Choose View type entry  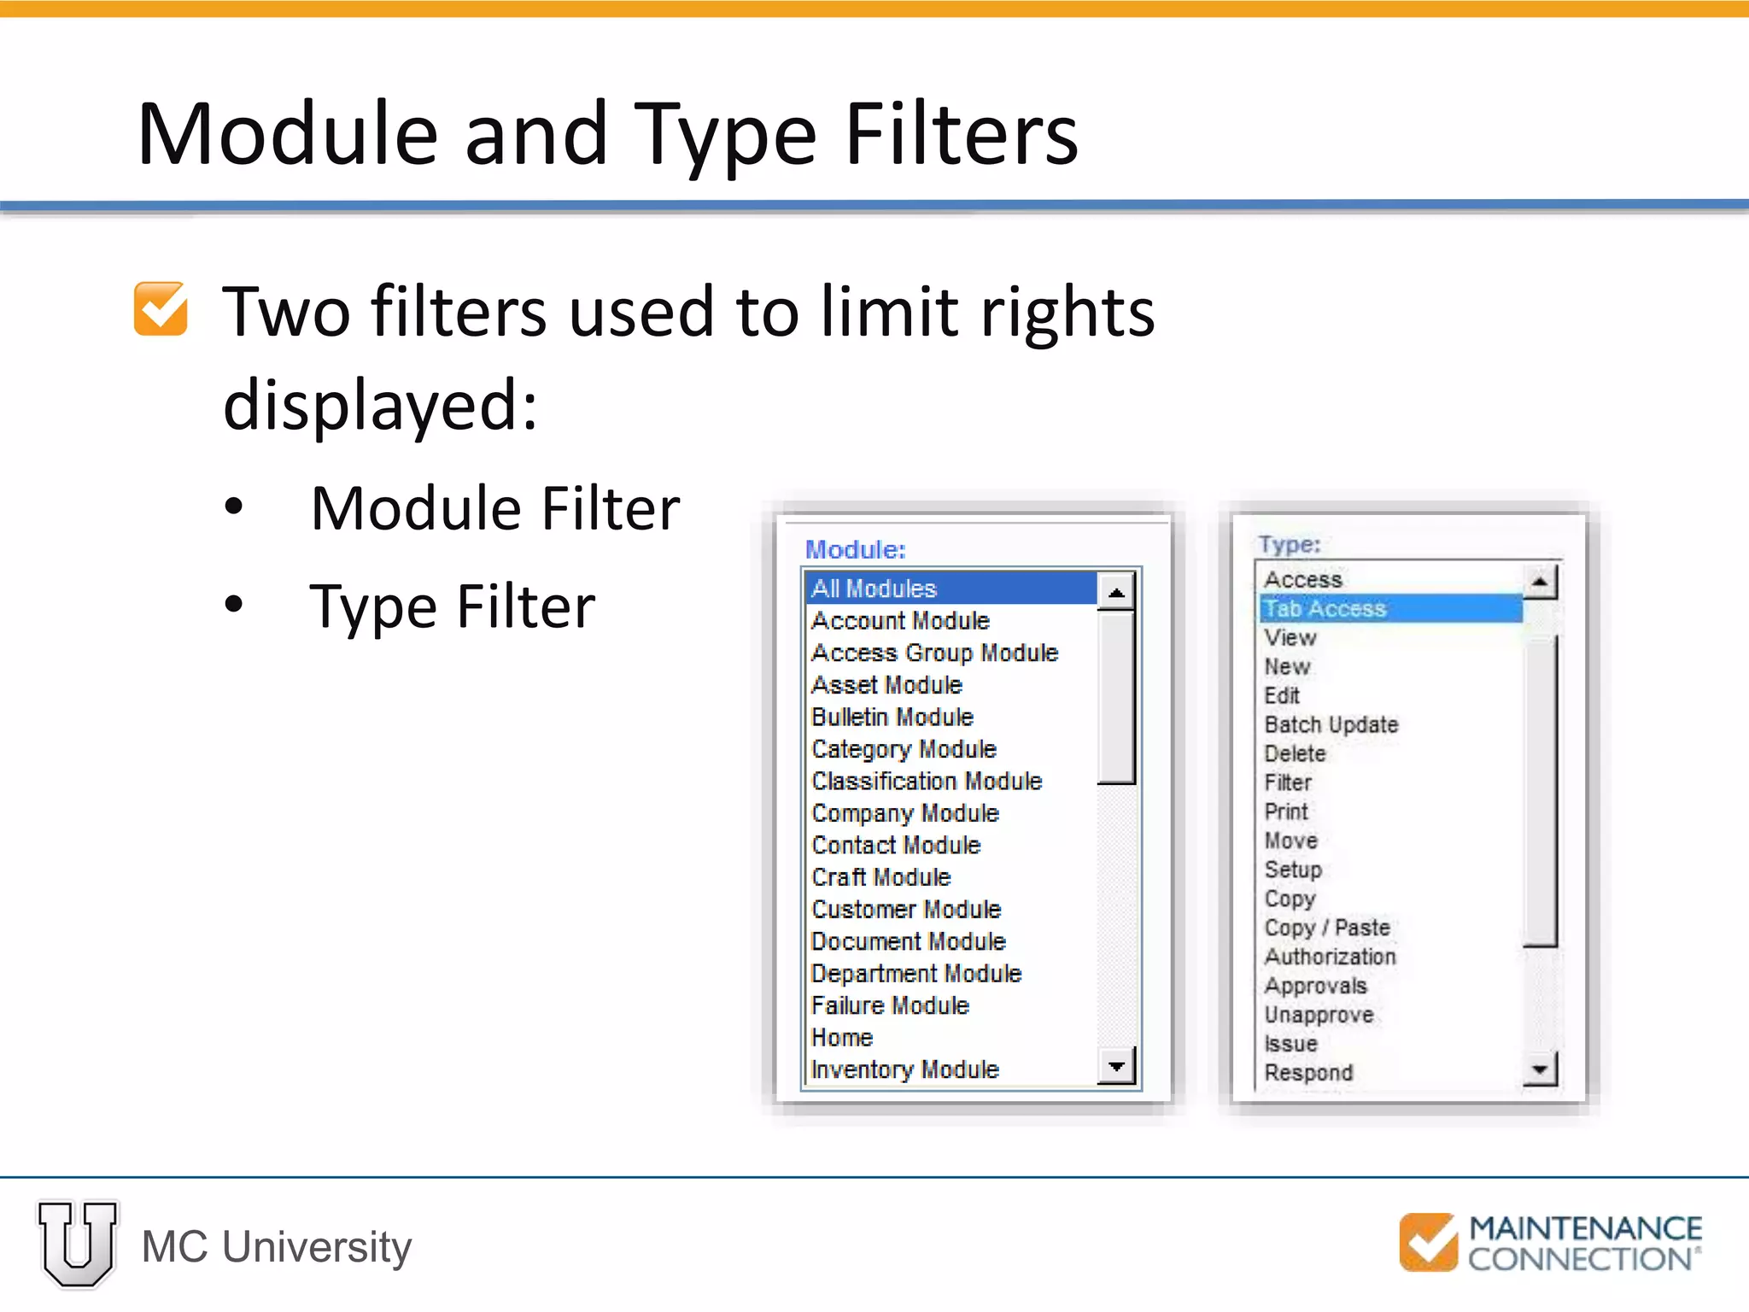coord(1391,638)
